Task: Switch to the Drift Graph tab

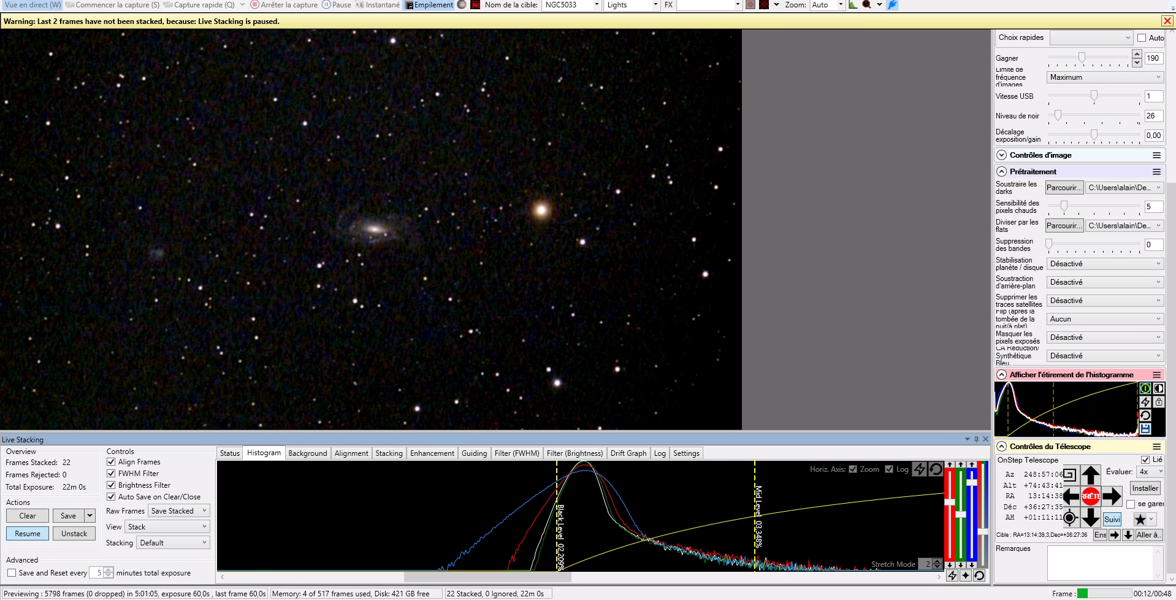Action: click(x=628, y=453)
